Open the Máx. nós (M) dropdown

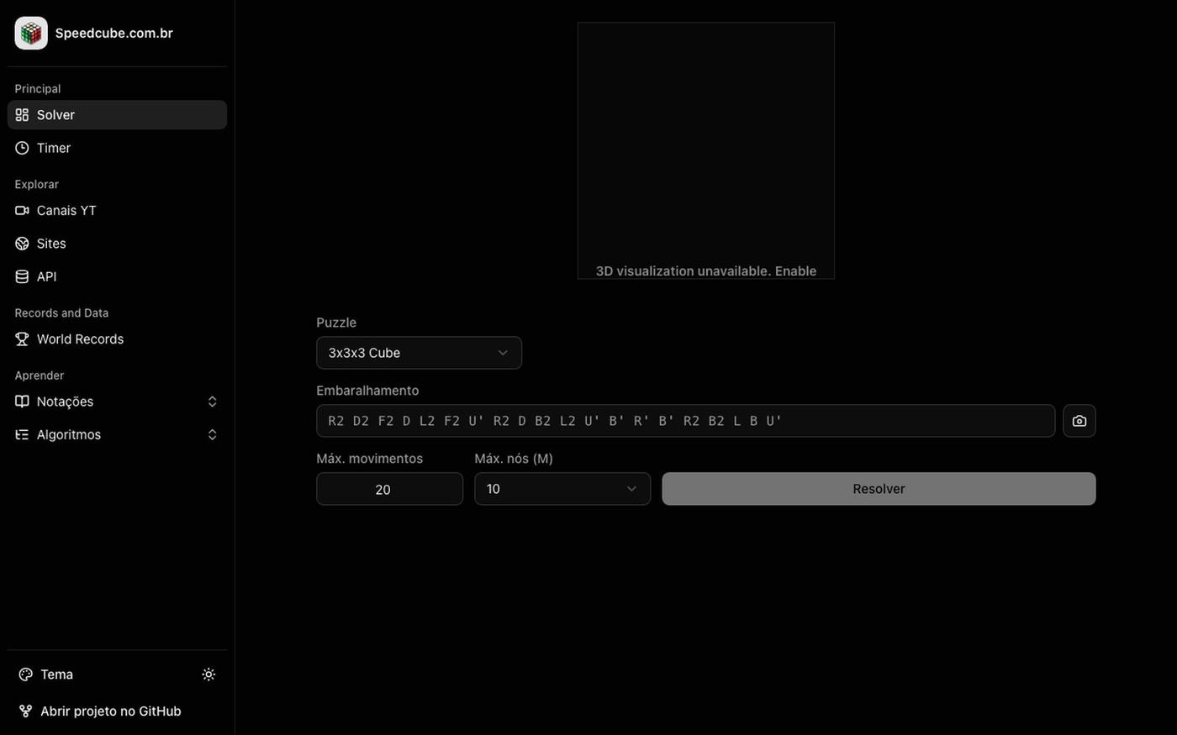click(562, 489)
